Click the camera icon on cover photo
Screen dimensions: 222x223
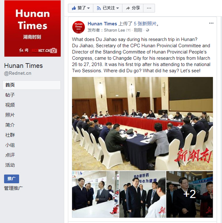click(x=54, y=51)
